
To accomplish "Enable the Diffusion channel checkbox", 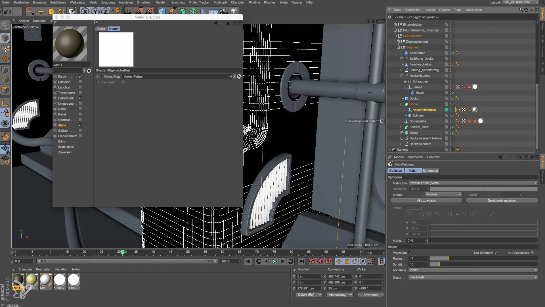I will [80, 82].
